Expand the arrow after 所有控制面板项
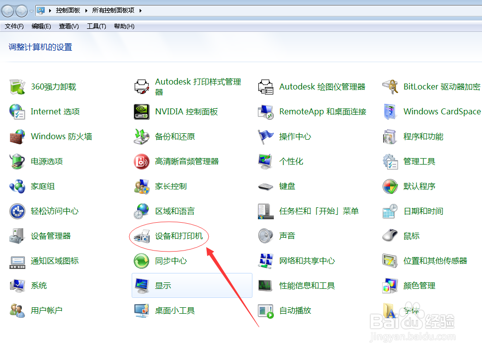482x353 pixels. coord(141,11)
